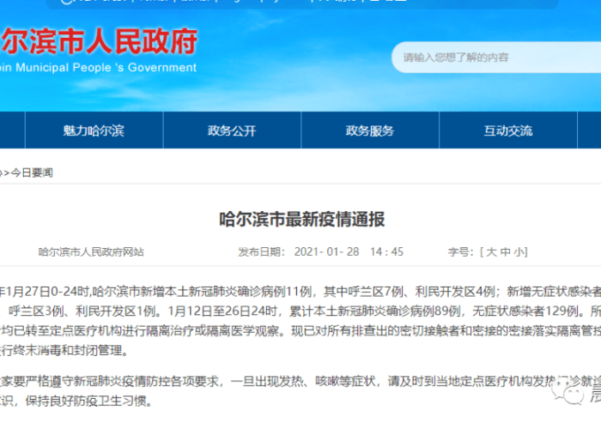
Task: Open the 魅力哈尔滨 navigation tab
Action: tap(94, 130)
